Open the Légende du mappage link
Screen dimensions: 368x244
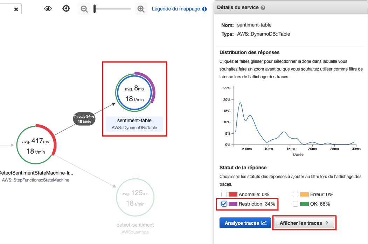click(x=176, y=9)
